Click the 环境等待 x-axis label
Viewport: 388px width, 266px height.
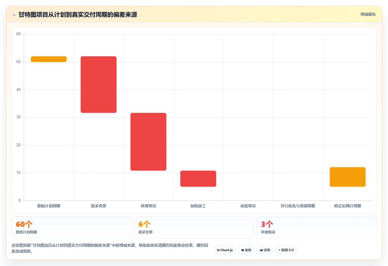[x=148, y=206]
